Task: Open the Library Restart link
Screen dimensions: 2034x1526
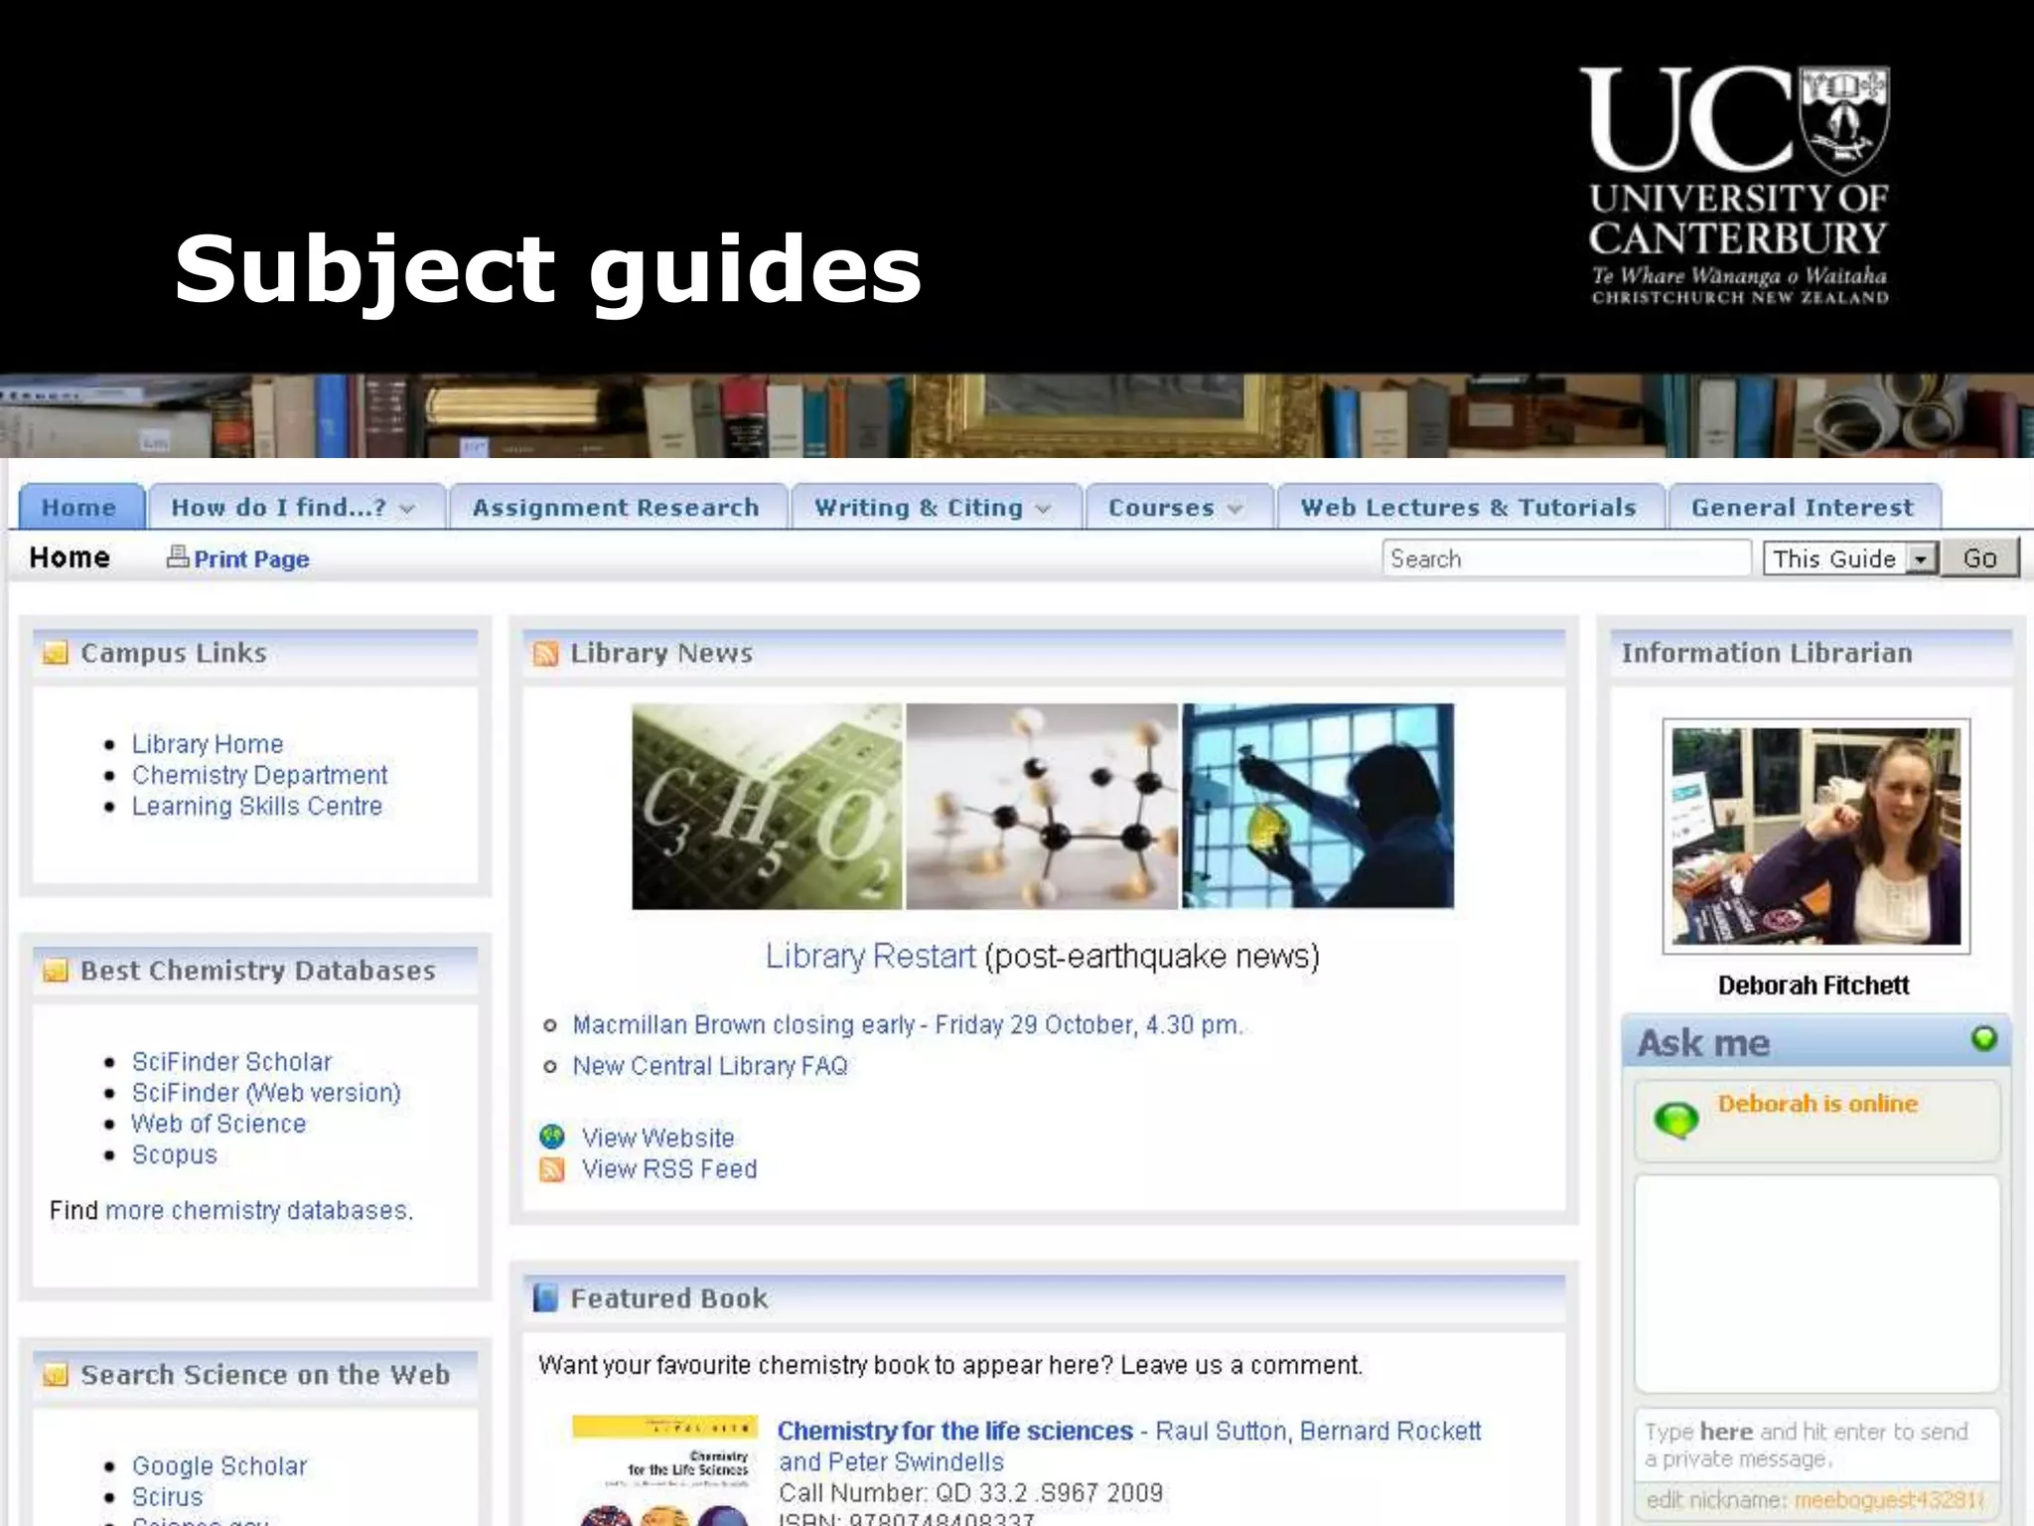Action: 870,956
